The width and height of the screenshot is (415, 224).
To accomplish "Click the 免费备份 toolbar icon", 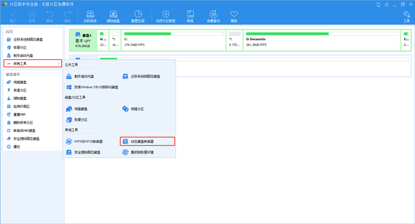I will tap(213, 17).
